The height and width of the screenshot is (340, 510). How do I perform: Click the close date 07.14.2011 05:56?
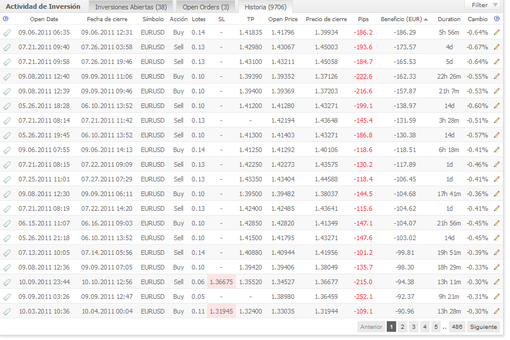(107, 252)
